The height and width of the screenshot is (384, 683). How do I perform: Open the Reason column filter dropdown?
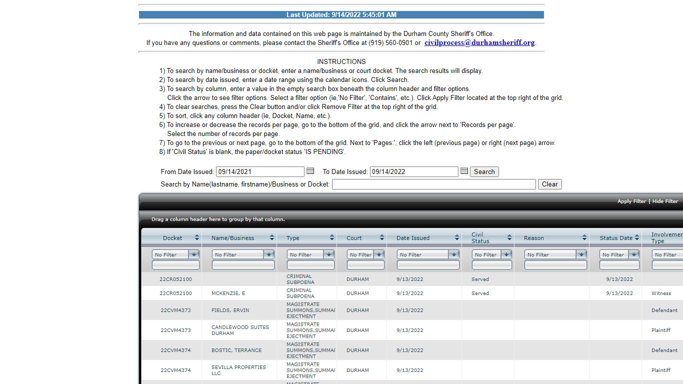coord(581,254)
